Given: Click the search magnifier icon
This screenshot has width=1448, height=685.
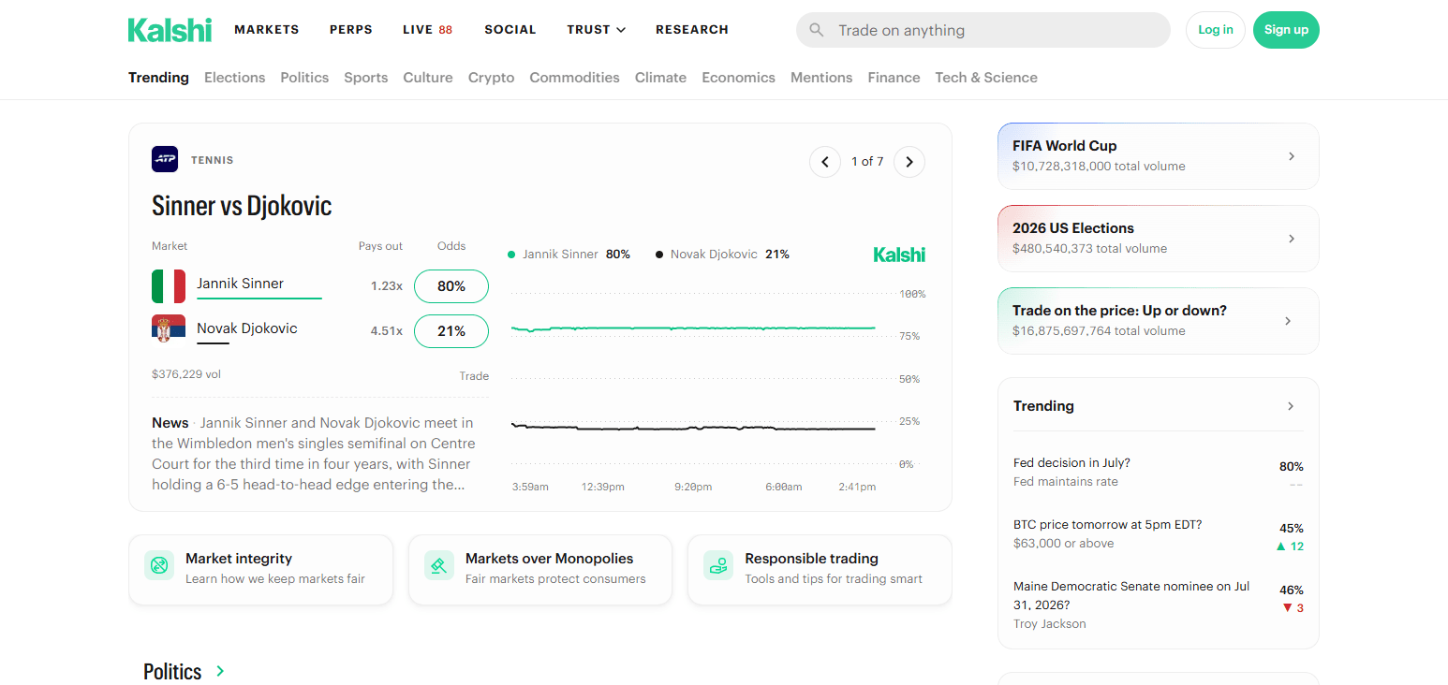Looking at the screenshot, I should tap(817, 30).
